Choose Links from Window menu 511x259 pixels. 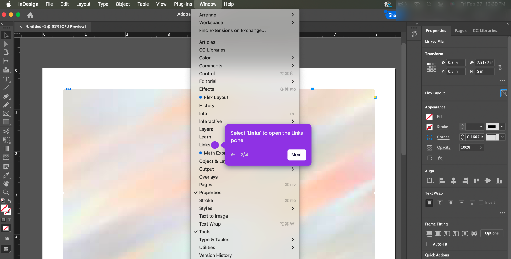tap(204, 145)
